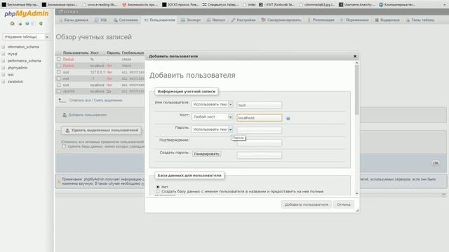Click the username field containing test
Image resolution: width=449 pixels, height=252 pixels.
click(259, 105)
